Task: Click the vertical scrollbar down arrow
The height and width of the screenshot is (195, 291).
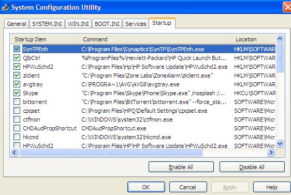Action: coord(280,143)
